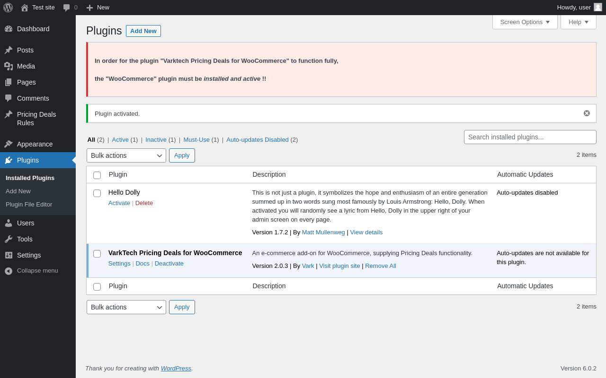Image resolution: width=606 pixels, height=378 pixels.
Task: Expand the Help panel
Action: click(x=579, y=22)
